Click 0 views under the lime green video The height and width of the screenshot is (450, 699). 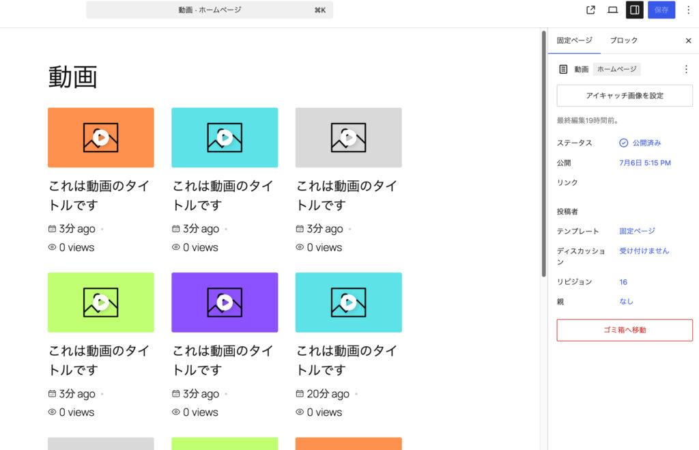pyautogui.click(x=76, y=412)
